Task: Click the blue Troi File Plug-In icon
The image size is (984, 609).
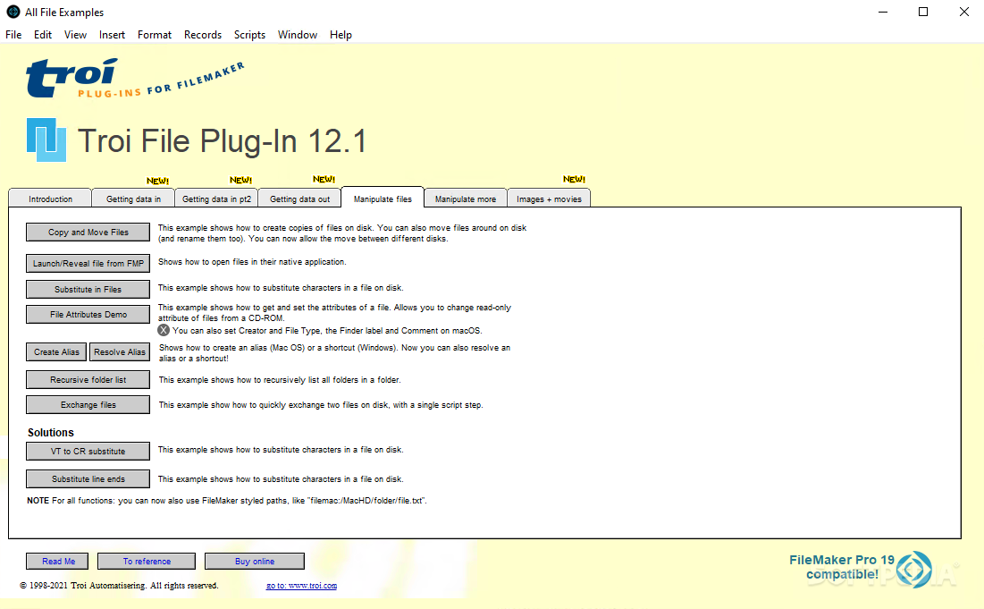Action: (46, 140)
